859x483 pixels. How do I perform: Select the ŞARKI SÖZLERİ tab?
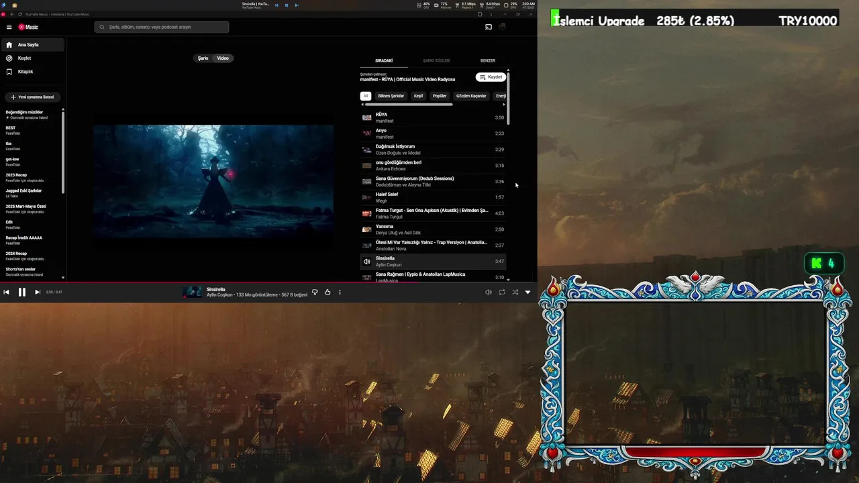click(436, 60)
